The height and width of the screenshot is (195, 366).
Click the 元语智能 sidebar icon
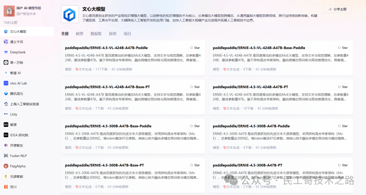6,176
